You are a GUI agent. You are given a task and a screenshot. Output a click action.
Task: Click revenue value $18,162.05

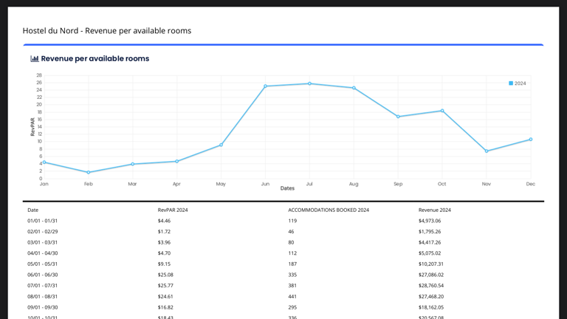[x=431, y=307]
